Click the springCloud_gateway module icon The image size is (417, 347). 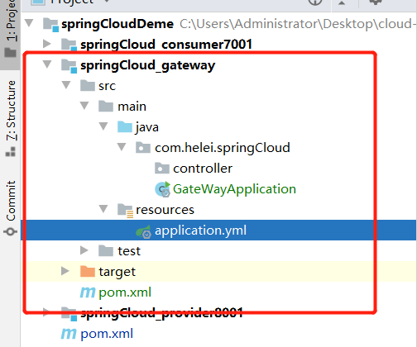[69, 65]
